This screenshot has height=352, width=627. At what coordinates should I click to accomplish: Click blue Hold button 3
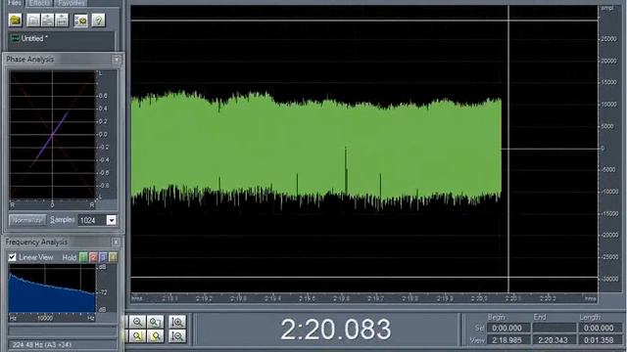[x=103, y=257]
